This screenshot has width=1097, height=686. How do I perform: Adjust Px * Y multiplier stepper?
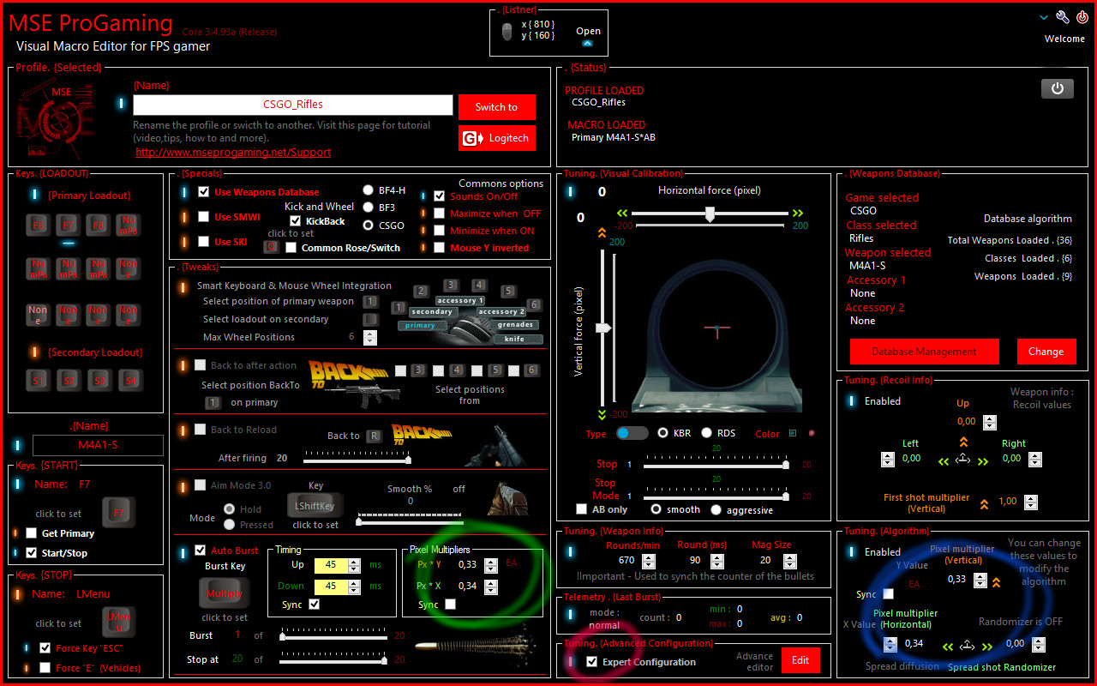pyautogui.click(x=490, y=565)
